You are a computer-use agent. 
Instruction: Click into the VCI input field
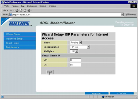tap(75, 65)
